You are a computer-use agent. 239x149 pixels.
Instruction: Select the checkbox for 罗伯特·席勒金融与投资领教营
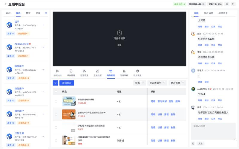coord(56,127)
